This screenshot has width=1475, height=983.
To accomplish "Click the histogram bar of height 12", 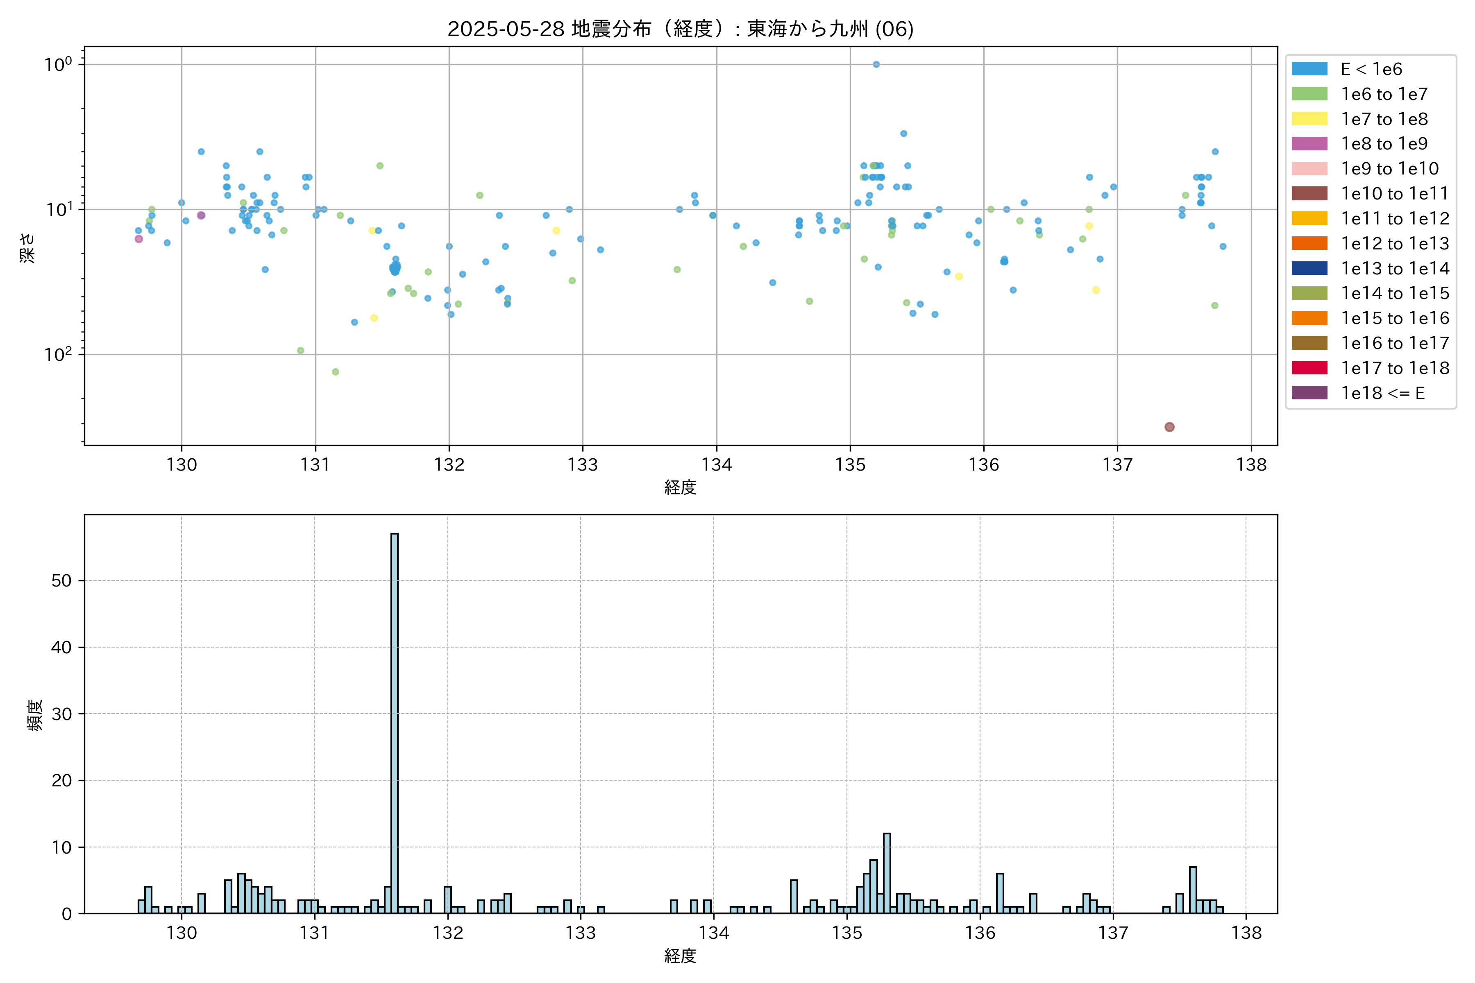I will pos(887,873).
